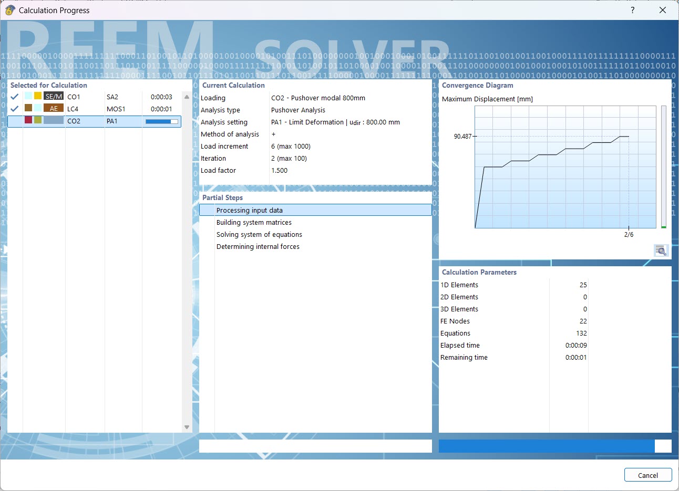This screenshot has height=491, width=679.
Task: Open the convergence diagram details magnifier icon
Action: (661, 250)
